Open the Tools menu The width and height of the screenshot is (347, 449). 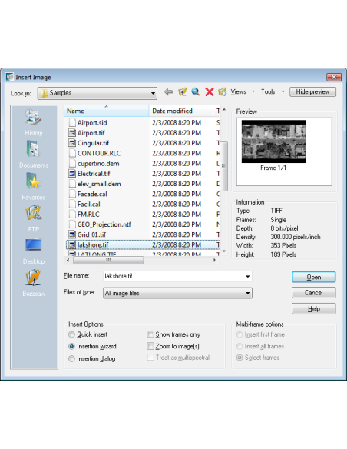pyautogui.click(x=268, y=92)
